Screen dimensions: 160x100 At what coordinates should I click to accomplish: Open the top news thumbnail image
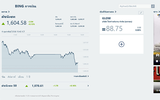point(157,40)
